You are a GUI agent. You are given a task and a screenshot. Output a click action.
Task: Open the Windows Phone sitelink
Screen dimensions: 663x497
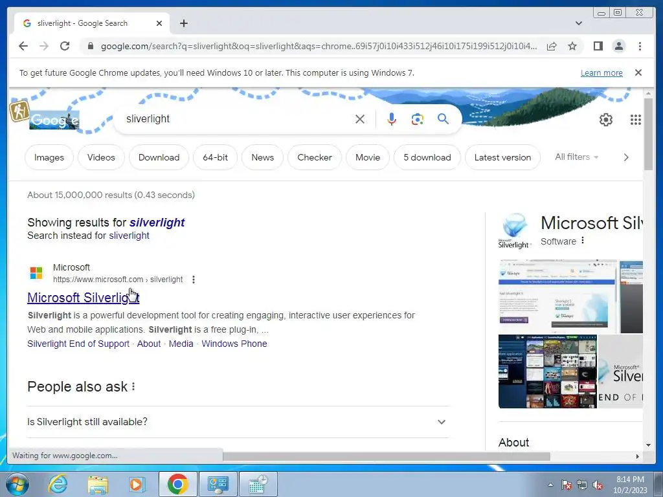click(234, 344)
